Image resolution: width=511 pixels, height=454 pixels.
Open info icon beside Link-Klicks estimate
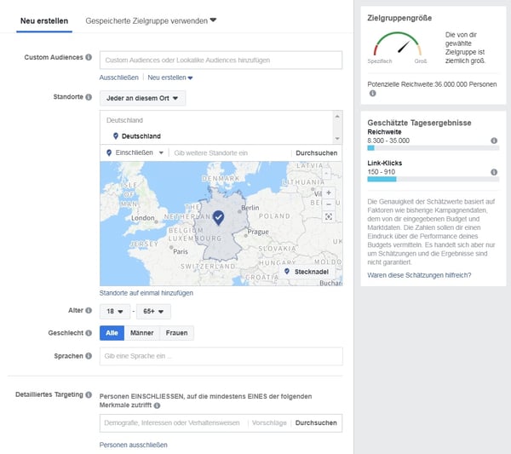point(494,172)
